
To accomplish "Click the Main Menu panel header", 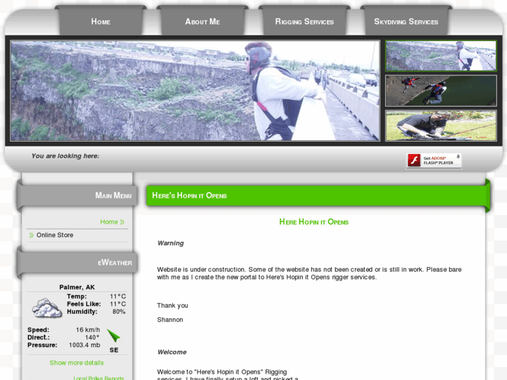I will point(77,196).
